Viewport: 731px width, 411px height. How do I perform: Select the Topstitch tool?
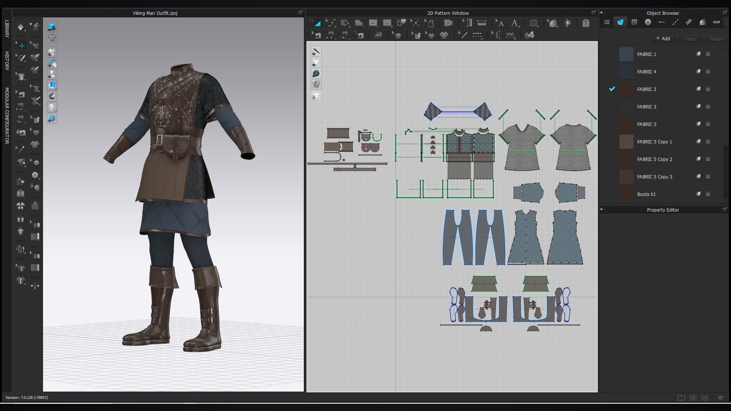click(x=477, y=35)
